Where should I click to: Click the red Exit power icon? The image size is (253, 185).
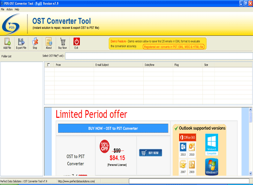[76, 41]
